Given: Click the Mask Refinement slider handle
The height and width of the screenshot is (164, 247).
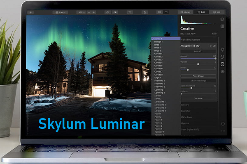Looking at the screenshot, I should point(191,88).
